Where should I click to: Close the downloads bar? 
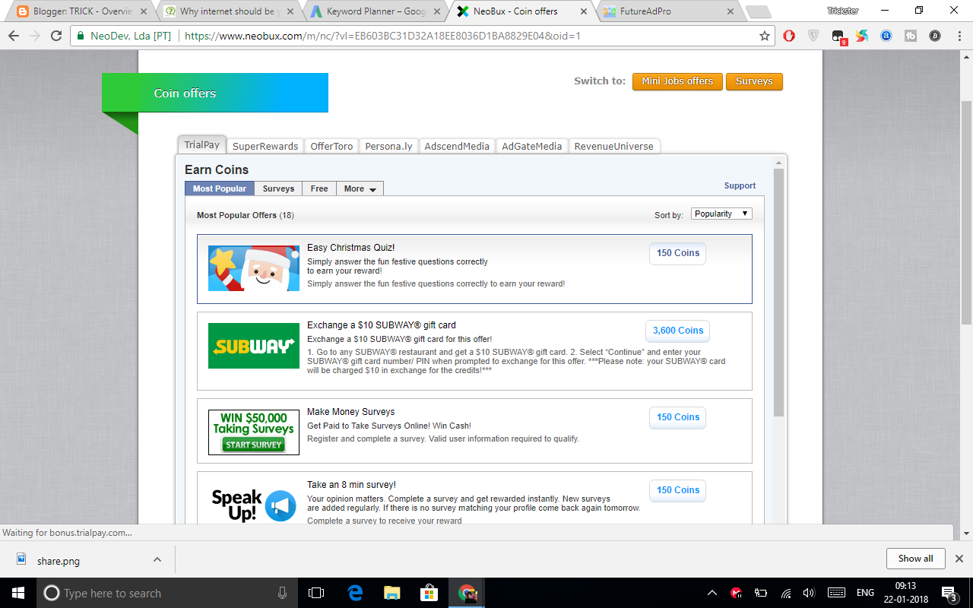(958, 559)
